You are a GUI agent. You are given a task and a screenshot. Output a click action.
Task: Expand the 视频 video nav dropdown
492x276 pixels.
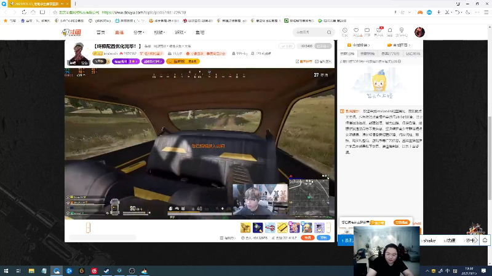[159, 33]
